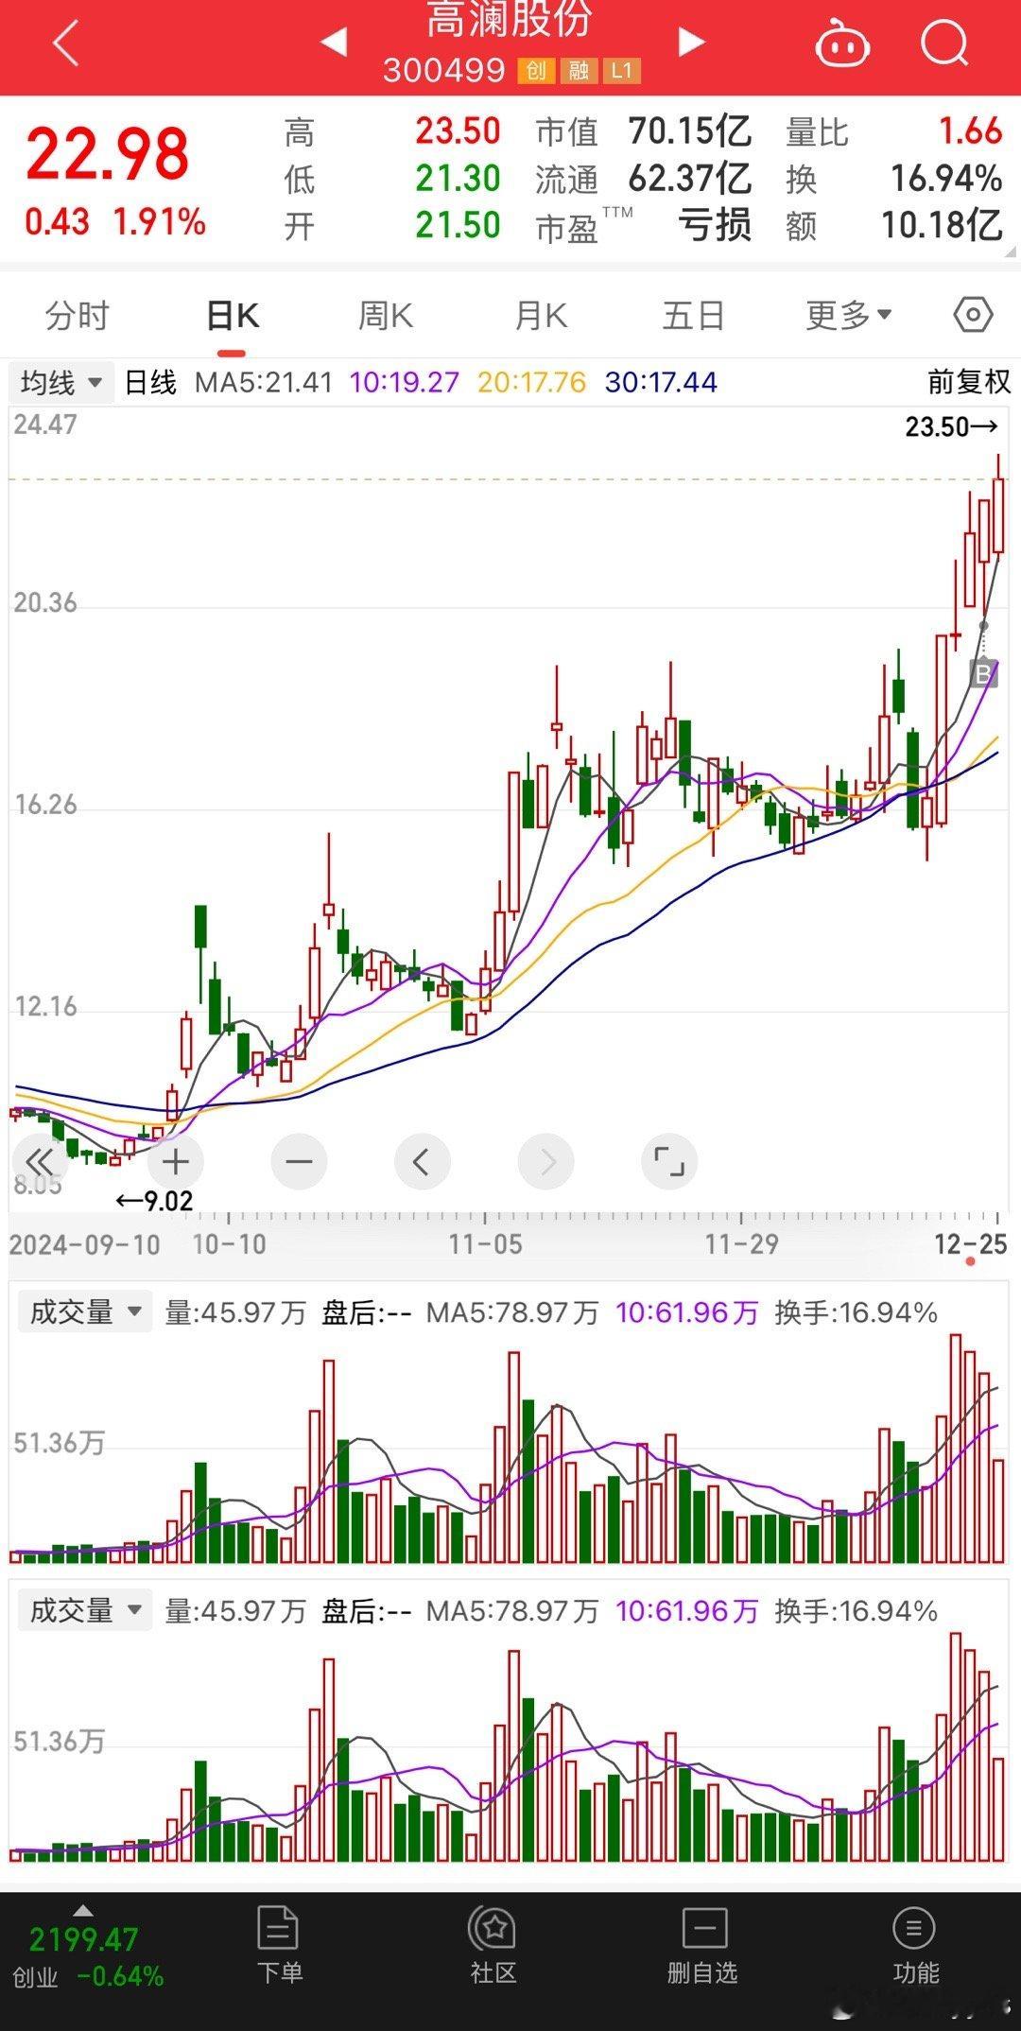Image resolution: width=1021 pixels, height=2031 pixels.
Task: Switch to 分时 tab
Action: [78, 316]
